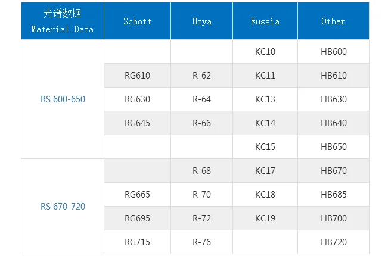Click the RG610 cell
The height and width of the screenshot is (256, 391).
pos(138,76)
